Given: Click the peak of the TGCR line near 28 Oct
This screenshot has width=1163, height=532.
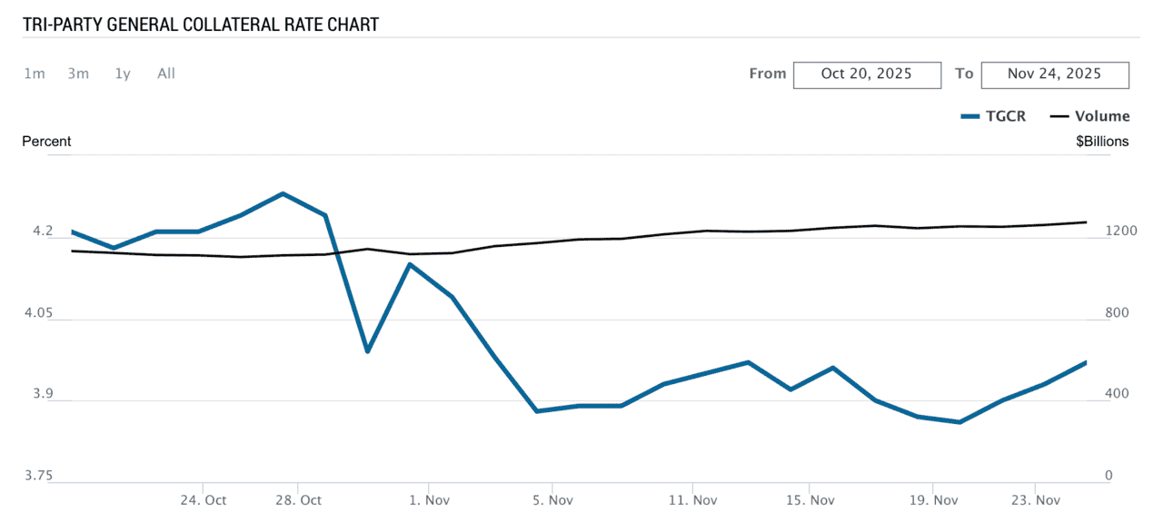Looking at the screenshot, I should pyautogui.click(x=282, y=193).
